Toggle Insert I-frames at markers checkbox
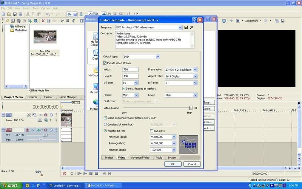The height and width of the screenshot is (189, 302). tap(124, 88)
